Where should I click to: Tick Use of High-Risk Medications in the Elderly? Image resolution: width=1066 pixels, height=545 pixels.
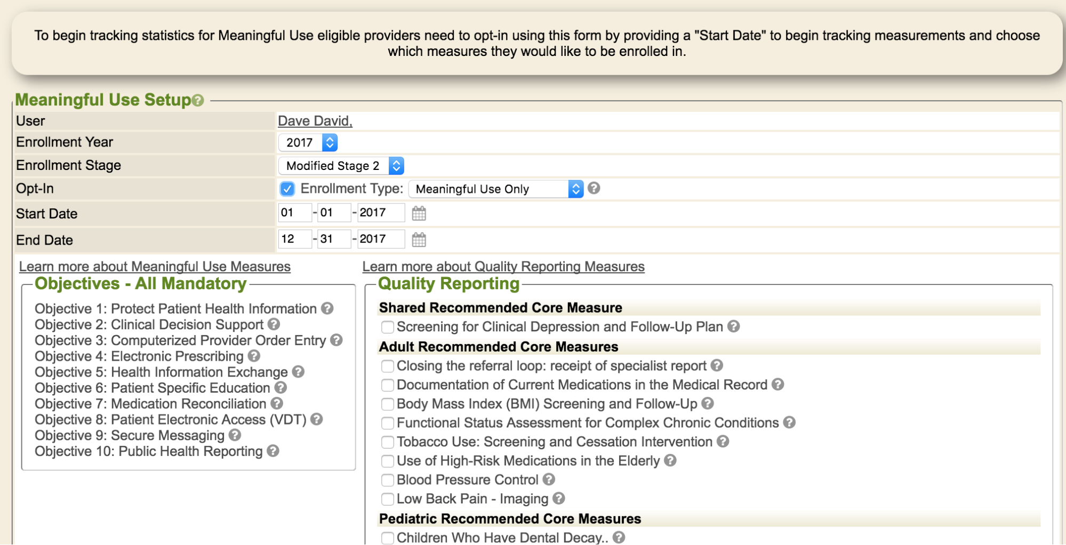click(x=388, y=461)
